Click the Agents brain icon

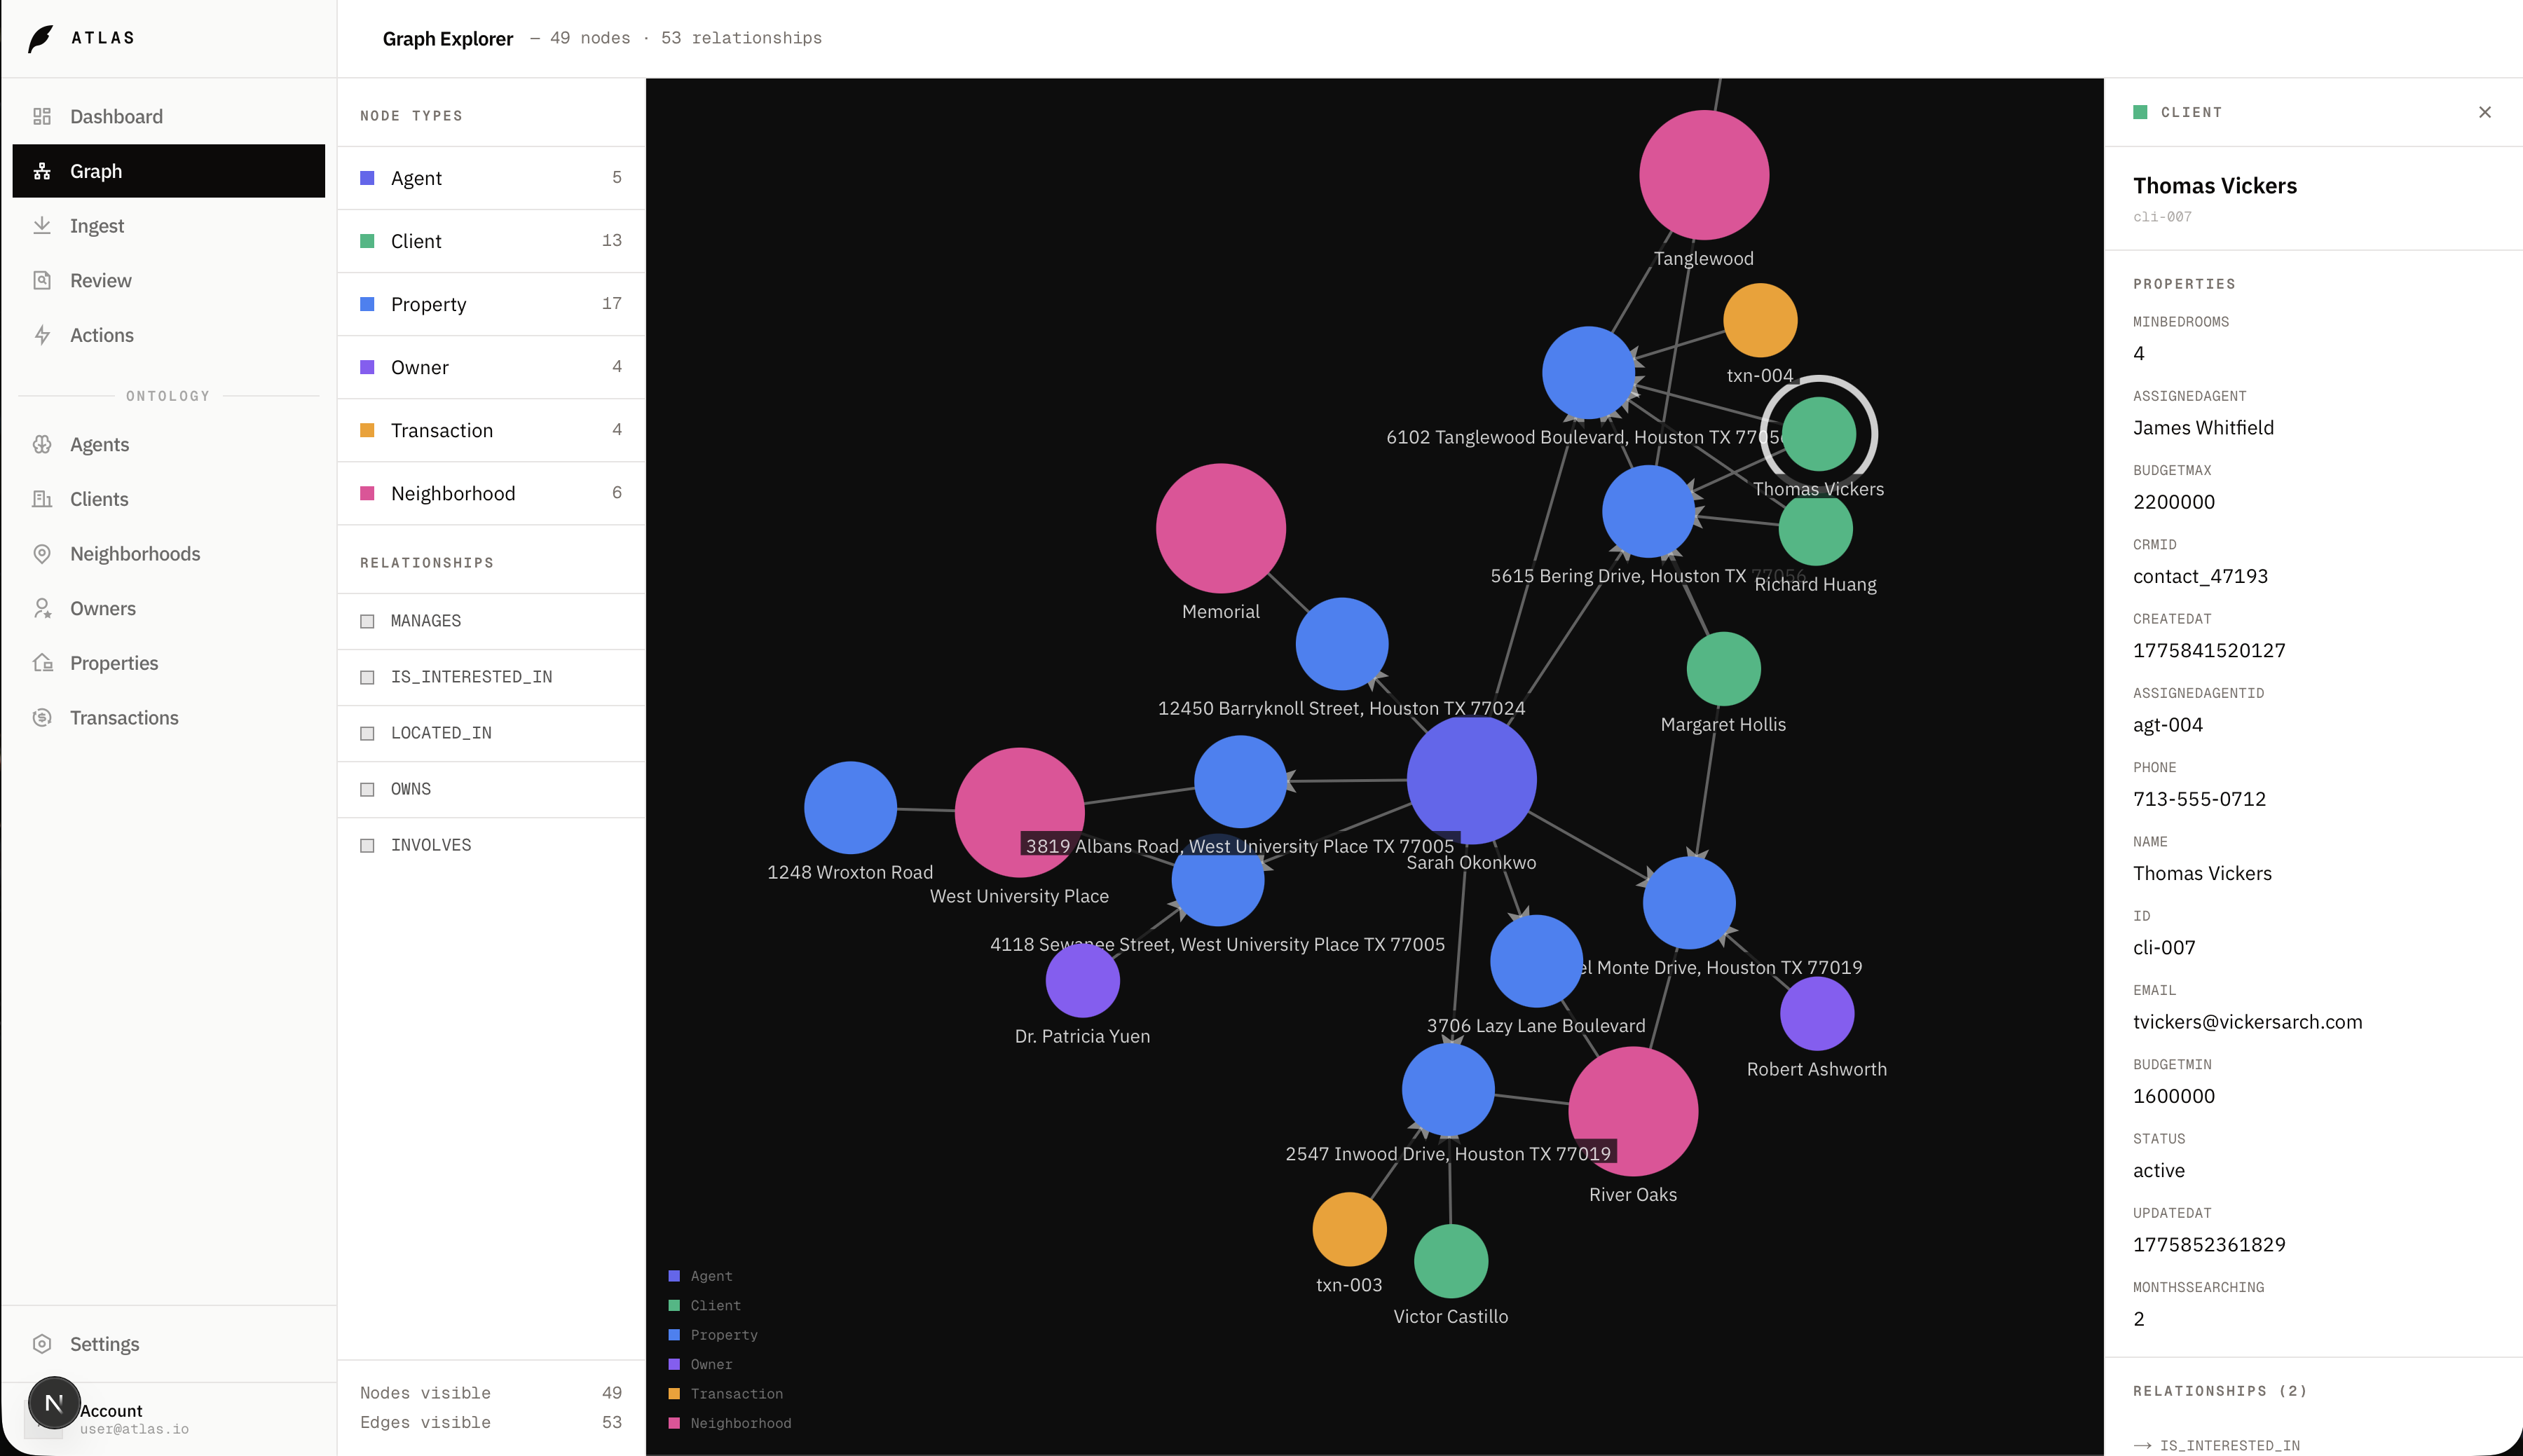42,444
